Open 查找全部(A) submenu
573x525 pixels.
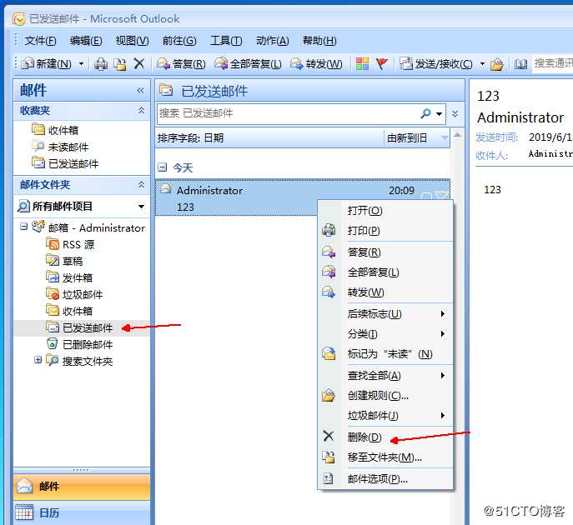coord(385,376)
